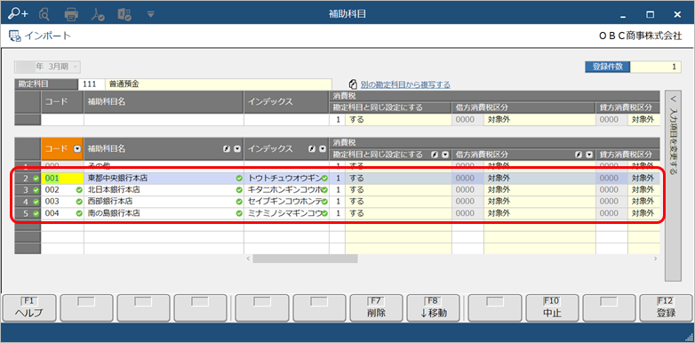Click the green check beside row number 4
695x343 pixels.
coord(36,202)
